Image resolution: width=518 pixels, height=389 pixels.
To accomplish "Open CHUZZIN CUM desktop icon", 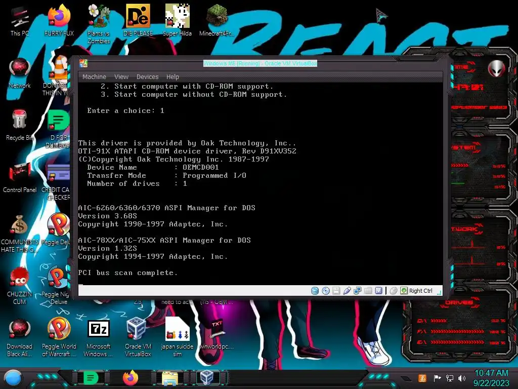I will pyautogui.click(x=20, y=286).
